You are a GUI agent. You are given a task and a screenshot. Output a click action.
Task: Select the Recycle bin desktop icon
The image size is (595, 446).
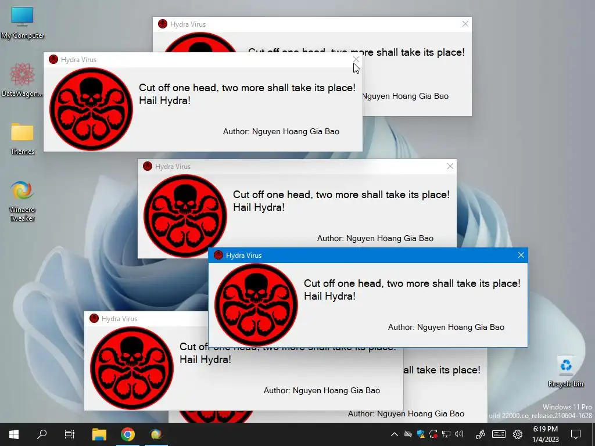565,372
